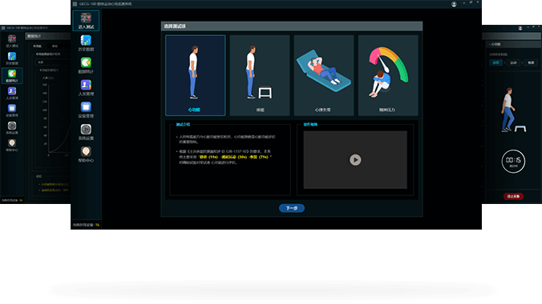
Task: Choose the 精神压力 stress gauge test card
Action: (x=388, y=75)
